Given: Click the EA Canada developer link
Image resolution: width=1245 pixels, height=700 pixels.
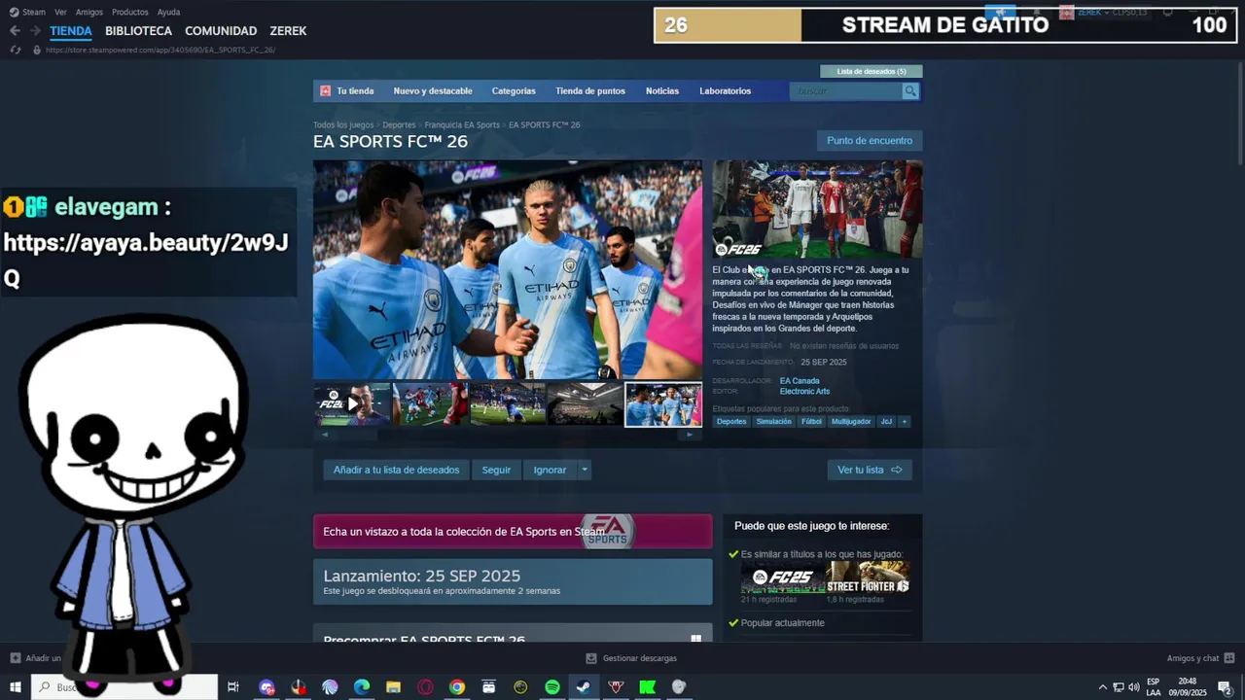Looking at the screenshot, I should [x=800, y=381].
